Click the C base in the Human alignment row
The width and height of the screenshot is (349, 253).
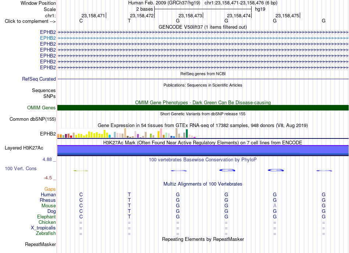(81, 194)
